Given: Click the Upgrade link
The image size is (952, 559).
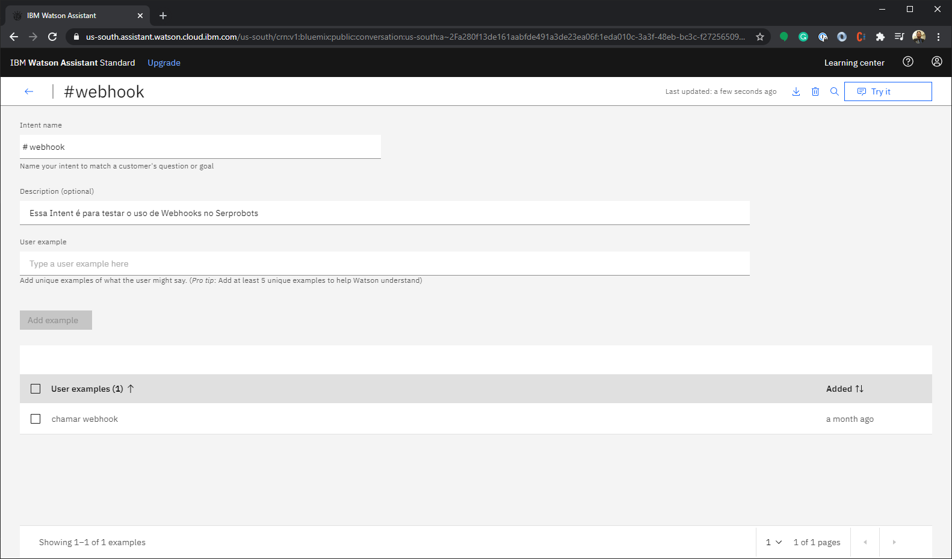Looking at the screenshot, I should pyautogui.click(x=164, y=63).
